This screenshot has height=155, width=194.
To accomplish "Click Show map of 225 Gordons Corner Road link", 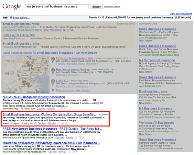I will [39, 30].
